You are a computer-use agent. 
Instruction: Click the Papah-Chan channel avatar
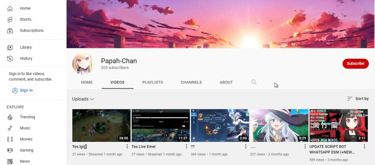pos(83,64)
